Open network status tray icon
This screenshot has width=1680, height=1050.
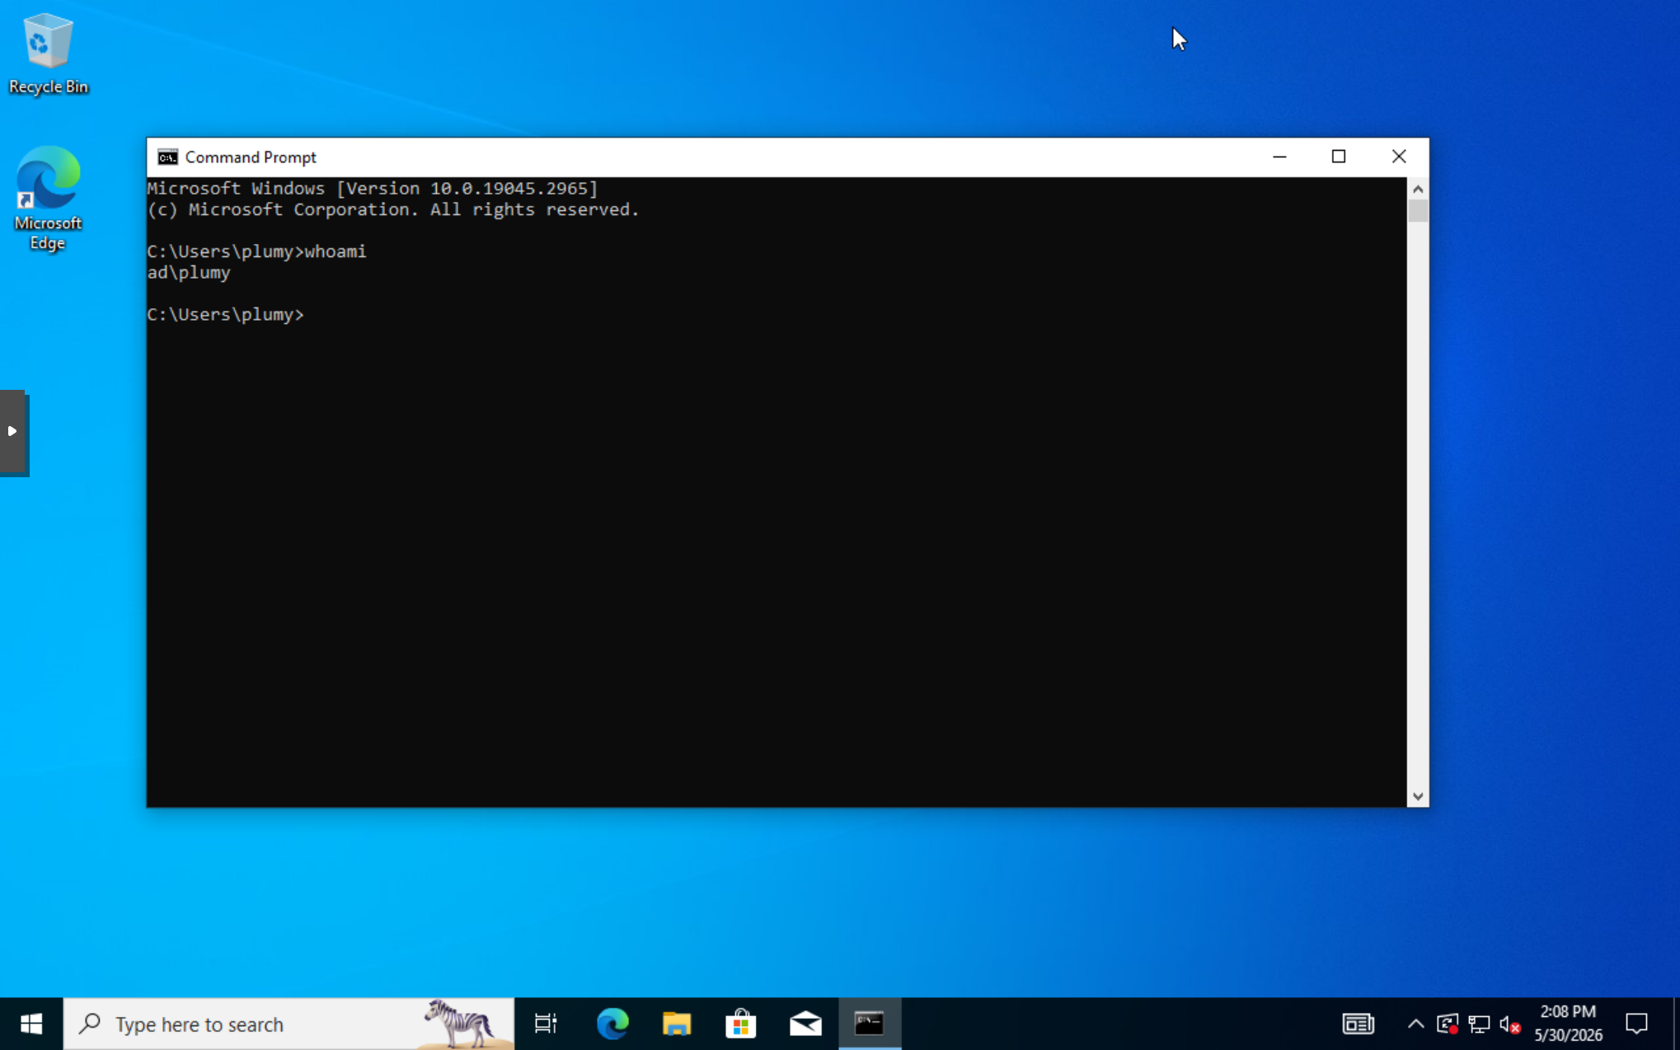pyautogui.click(x=1479, y=1024)
